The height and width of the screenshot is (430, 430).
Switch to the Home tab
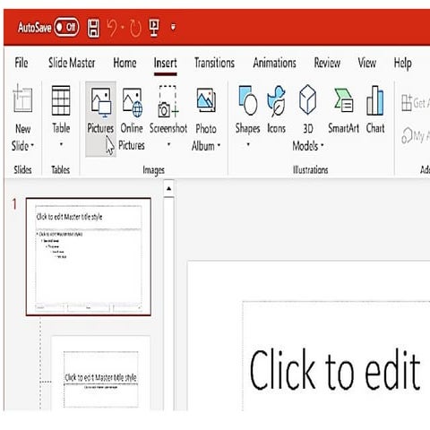tap(125, 63)
